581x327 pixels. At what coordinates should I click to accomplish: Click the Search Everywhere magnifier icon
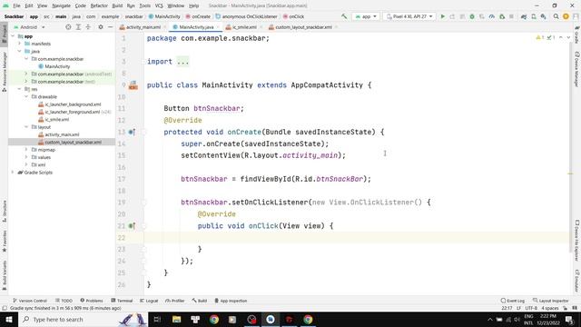click(x=556, y=16)
